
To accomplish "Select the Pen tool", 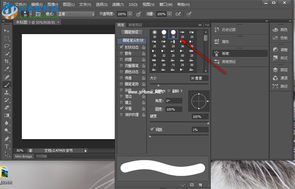I will [7, 139].
